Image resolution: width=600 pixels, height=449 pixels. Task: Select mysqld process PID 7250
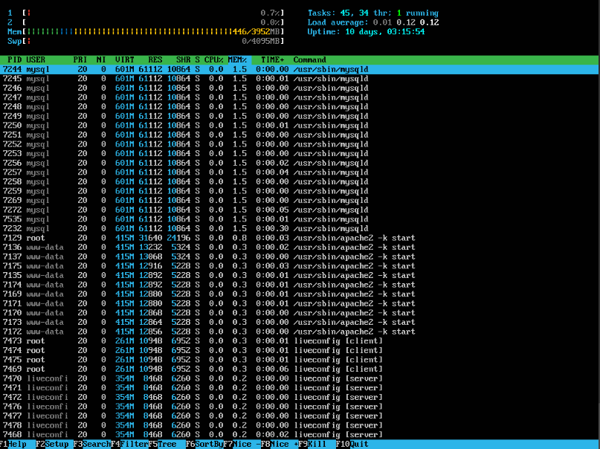click(x=300, y=126)
